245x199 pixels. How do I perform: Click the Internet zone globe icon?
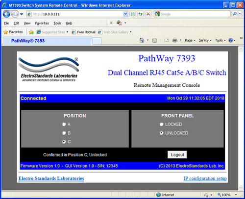(x=158, y=195)
